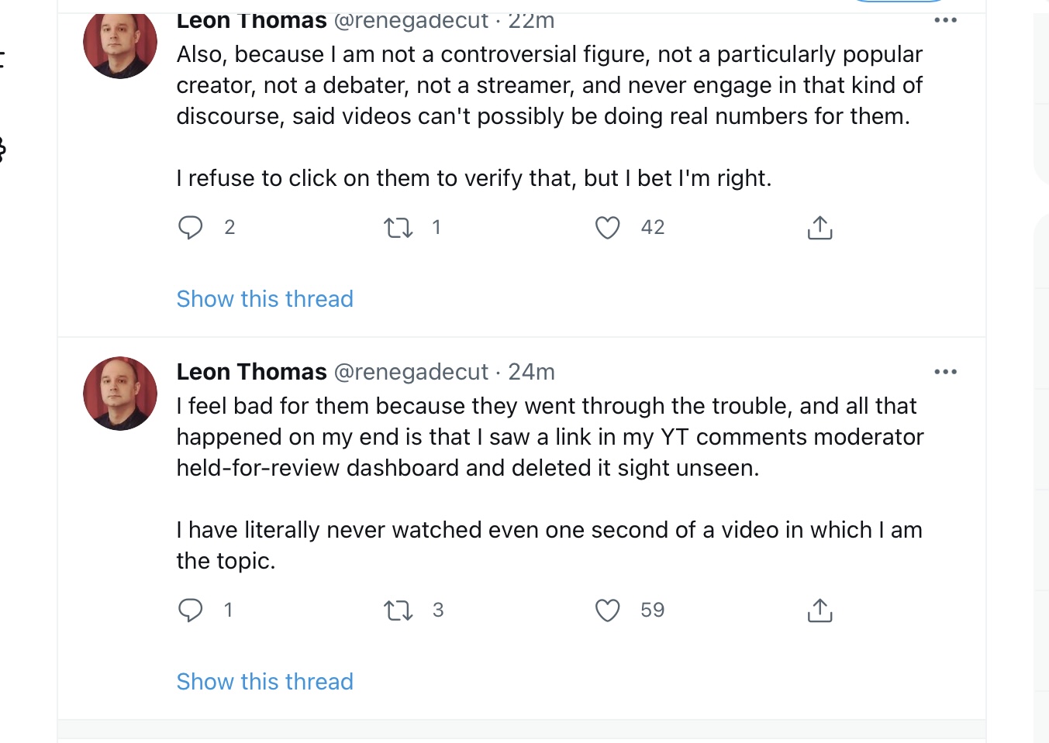Share the 24m tweet
The image size is (1049, 743).
click(x=820, y=610)
